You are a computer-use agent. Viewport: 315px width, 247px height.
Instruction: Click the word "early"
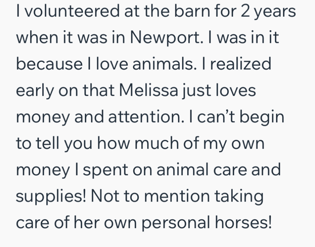[34, 91]
